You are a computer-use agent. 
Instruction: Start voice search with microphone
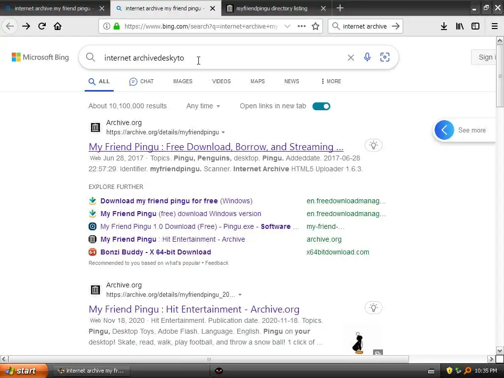pyautogui.click(x=367, y=57)
